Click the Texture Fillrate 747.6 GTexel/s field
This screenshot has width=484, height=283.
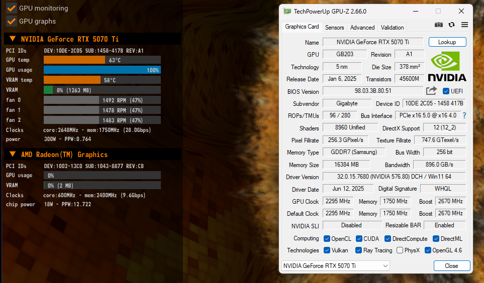(x=440, y=140)
